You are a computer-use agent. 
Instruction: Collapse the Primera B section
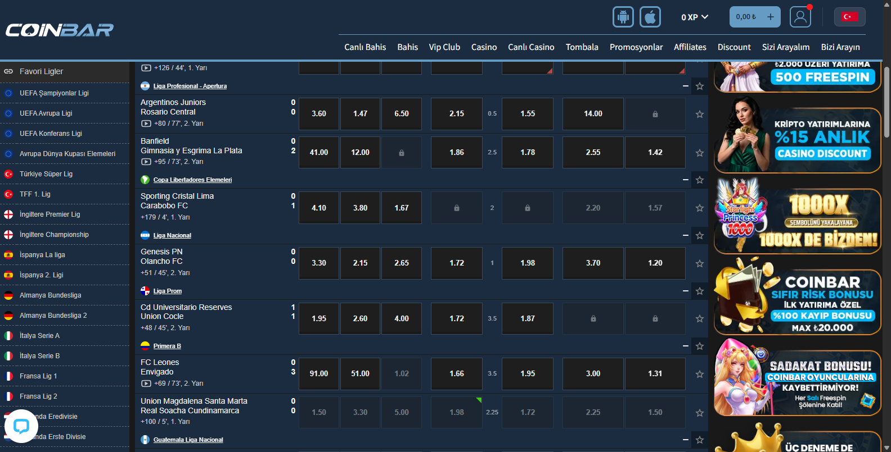686,346
